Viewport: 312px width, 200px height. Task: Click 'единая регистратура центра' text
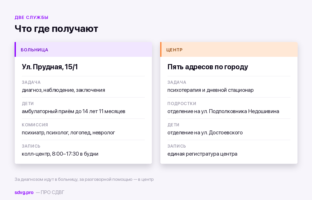(202, 154)
